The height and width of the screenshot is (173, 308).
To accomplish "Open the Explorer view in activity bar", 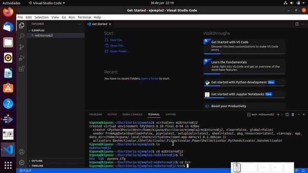I will (22, 25).
